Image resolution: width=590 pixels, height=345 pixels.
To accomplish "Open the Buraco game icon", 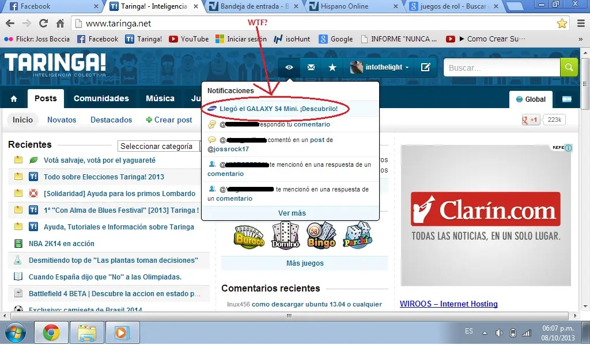I will click(x=249, y=237).
